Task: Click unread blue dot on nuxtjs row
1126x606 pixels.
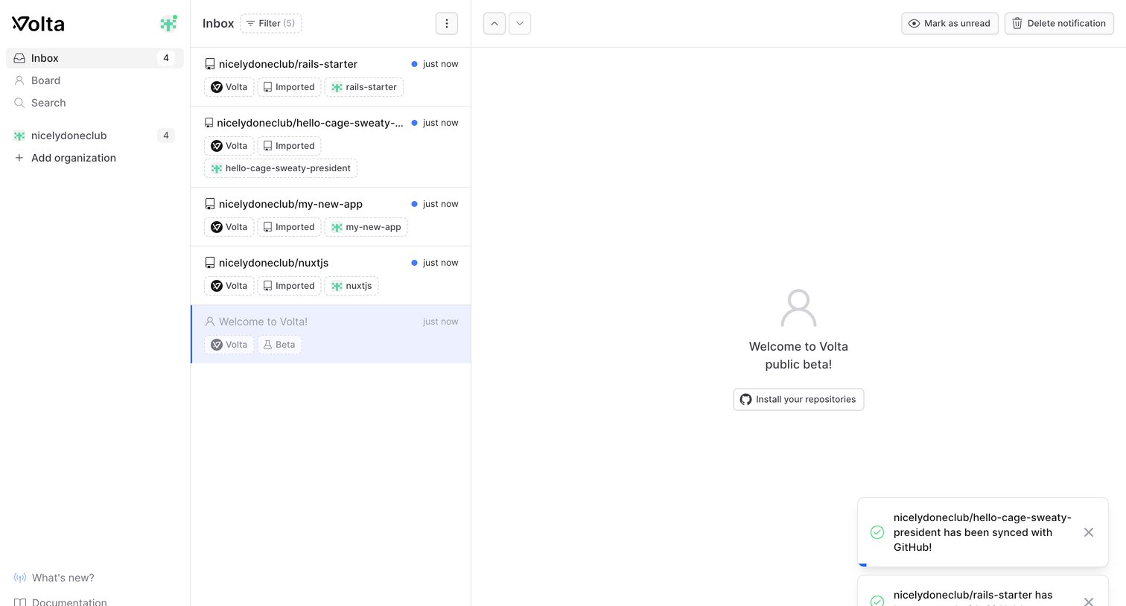Action: (x=414, y=263)
